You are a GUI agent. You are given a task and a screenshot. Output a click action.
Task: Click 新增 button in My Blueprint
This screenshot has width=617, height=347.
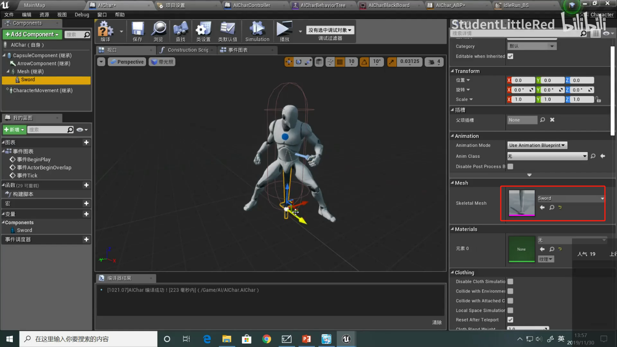pyautogui.click(x=14, y=130)
